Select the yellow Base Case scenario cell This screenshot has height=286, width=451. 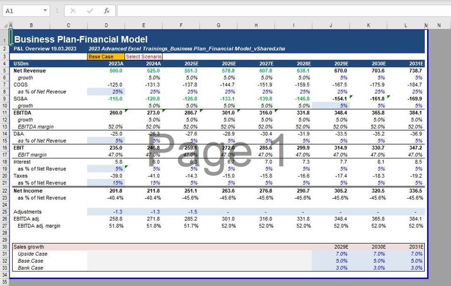[106, 56]
